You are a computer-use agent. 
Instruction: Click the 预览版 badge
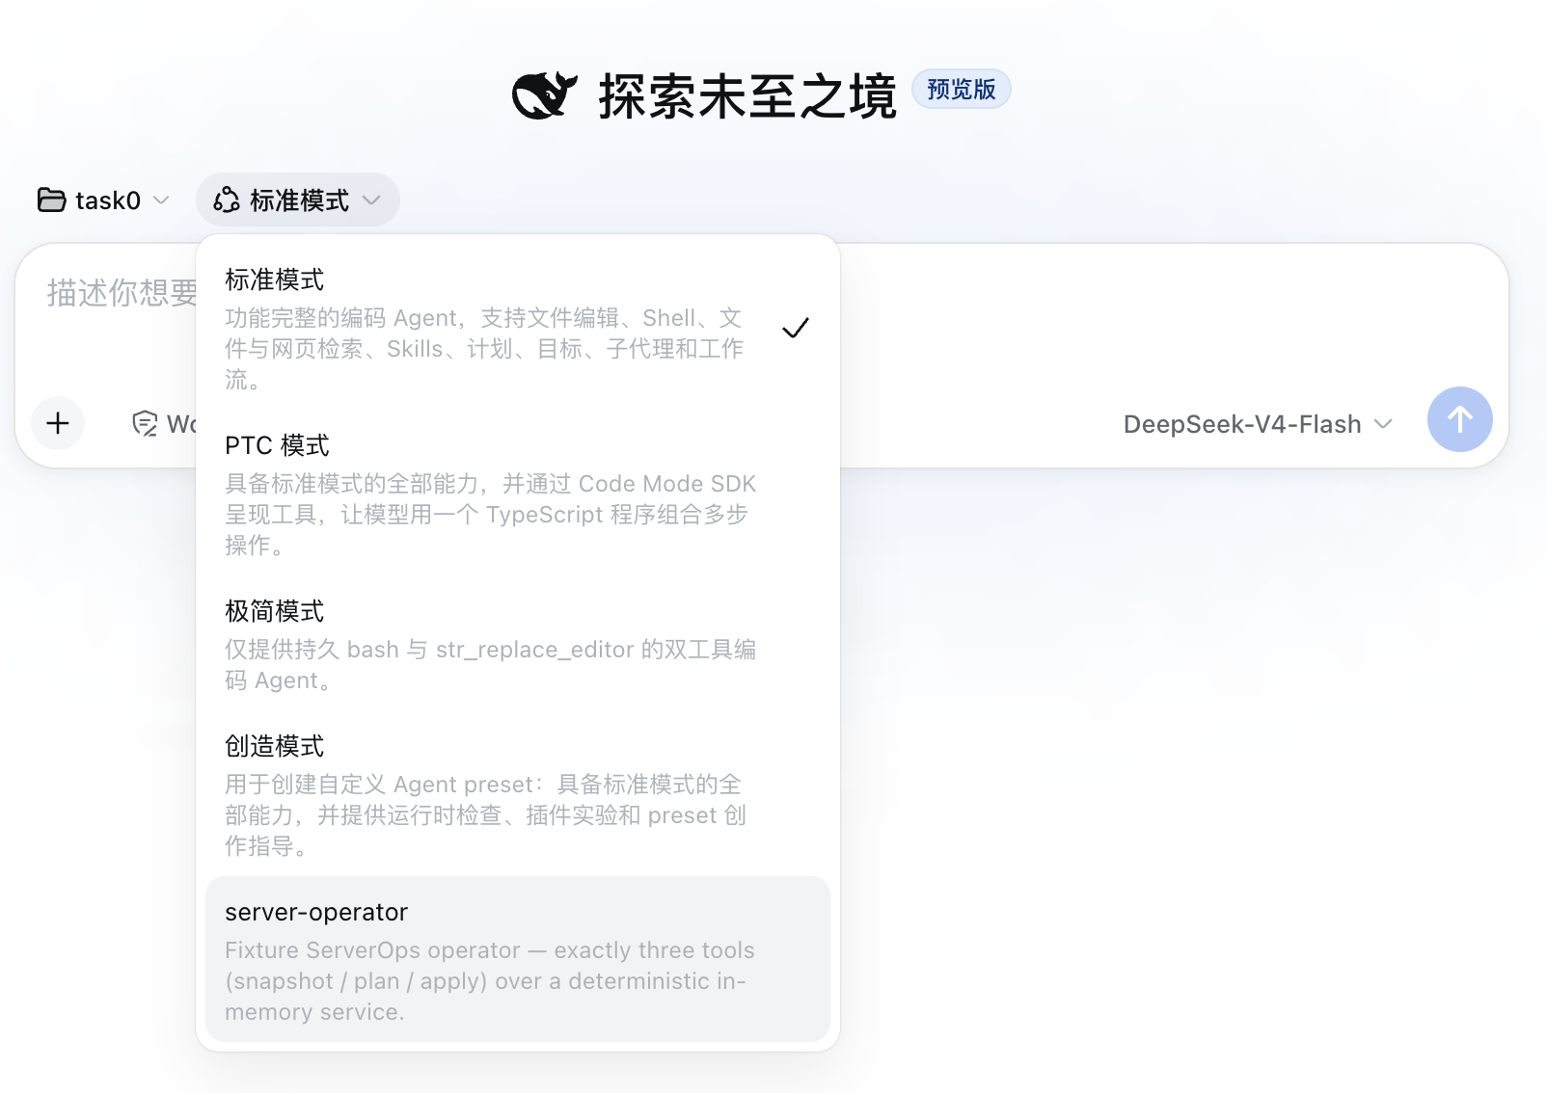[961, 89]
